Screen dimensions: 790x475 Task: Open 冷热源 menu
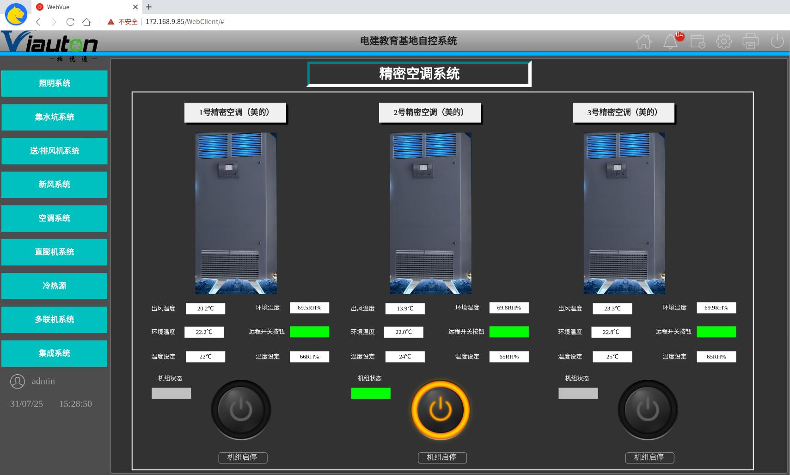[55, 286]
